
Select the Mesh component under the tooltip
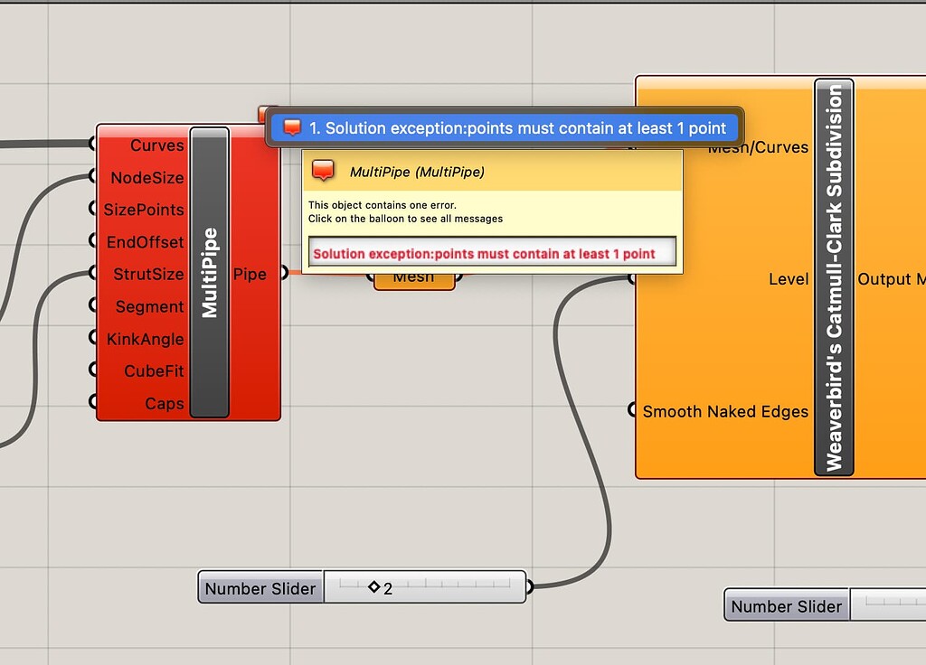point(413,276)
